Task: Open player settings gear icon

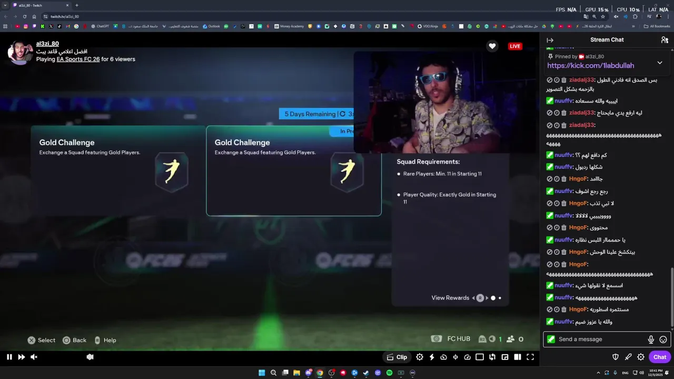Action: pos(420,357)
